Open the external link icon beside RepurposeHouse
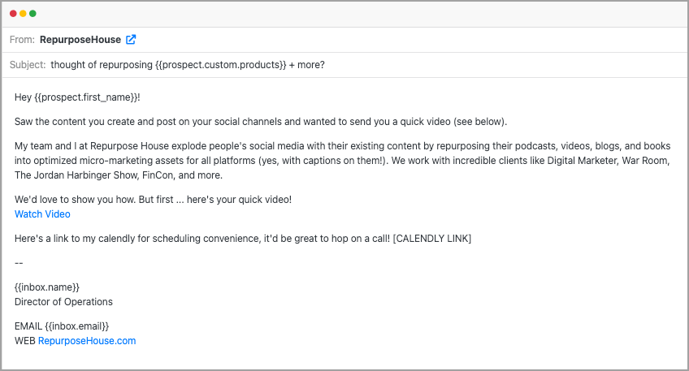This screenshot has width=689, height=371. click(131, 39)
